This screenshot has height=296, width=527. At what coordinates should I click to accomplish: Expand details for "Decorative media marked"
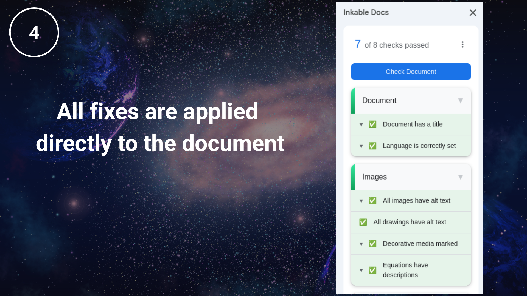361,244
